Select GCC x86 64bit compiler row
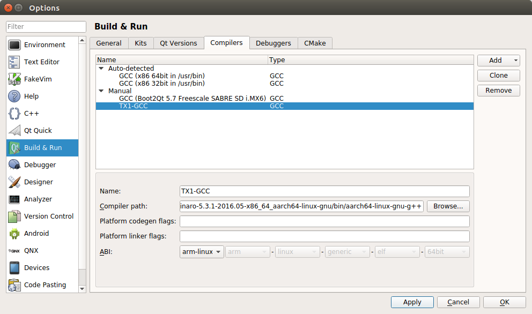 [161, 76]
